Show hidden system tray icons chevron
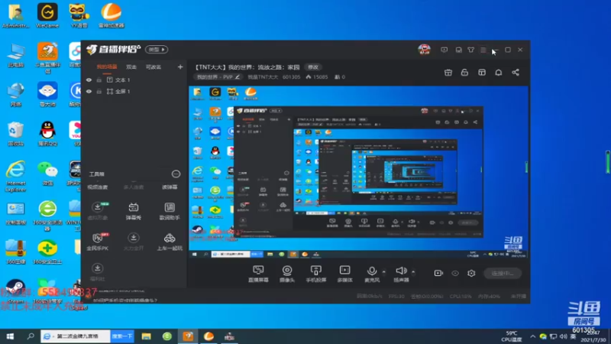611x344 pixels. click(532, 336)
